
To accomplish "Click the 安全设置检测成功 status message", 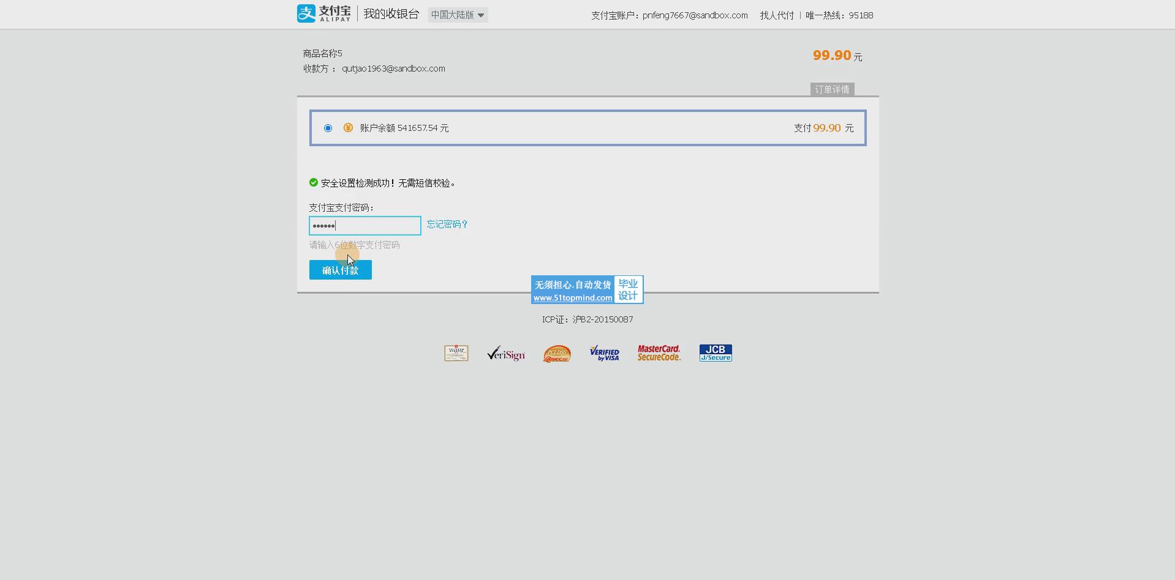I will 388,183.
